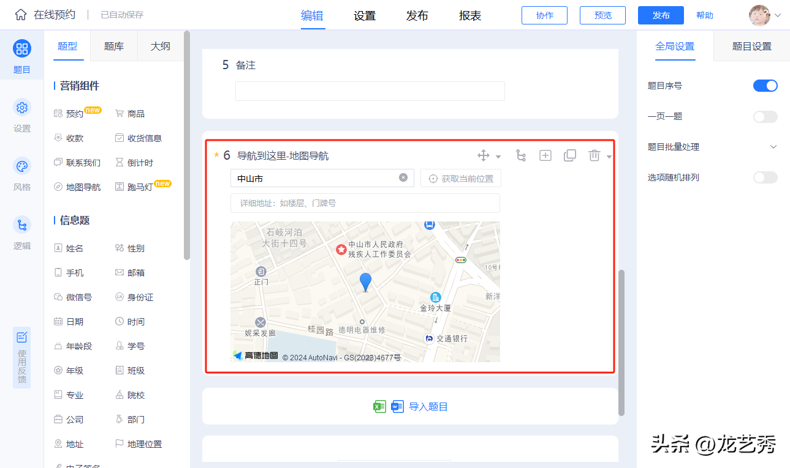Click the delete trash icon on question 6
790x468 pixels.
click(594, 155)
